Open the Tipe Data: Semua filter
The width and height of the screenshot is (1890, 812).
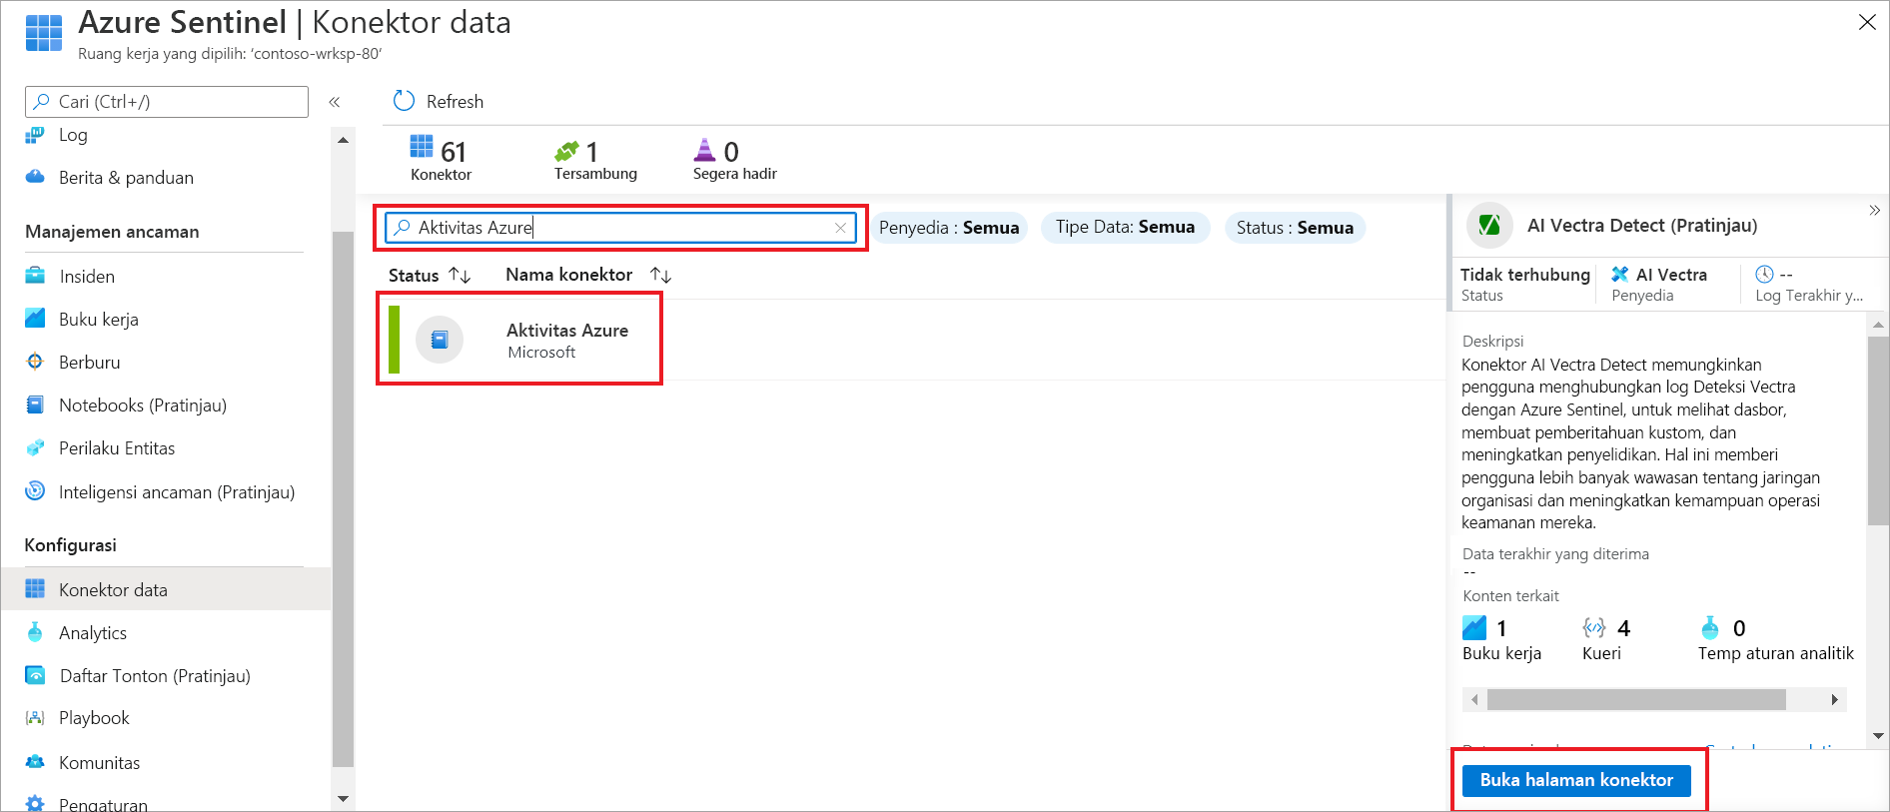click(x=1125, y=228)
